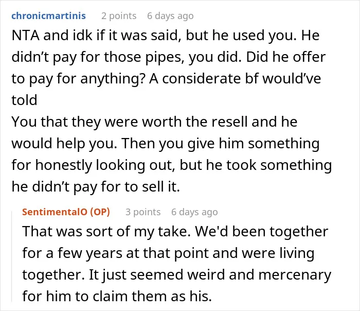Click the lone word "told" in comment
The height and width of the screenshot is (311, 360).
point(24,100)
